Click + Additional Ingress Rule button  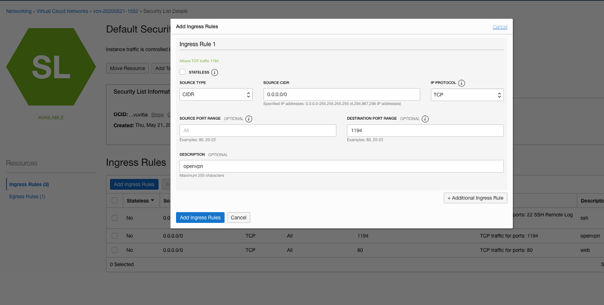tap(475, 198)
